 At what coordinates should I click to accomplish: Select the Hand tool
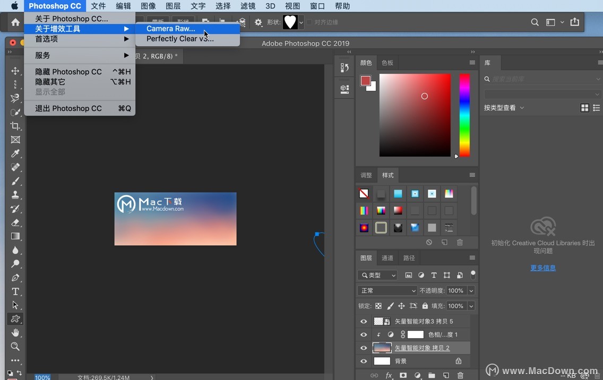(x=15, y=333)
